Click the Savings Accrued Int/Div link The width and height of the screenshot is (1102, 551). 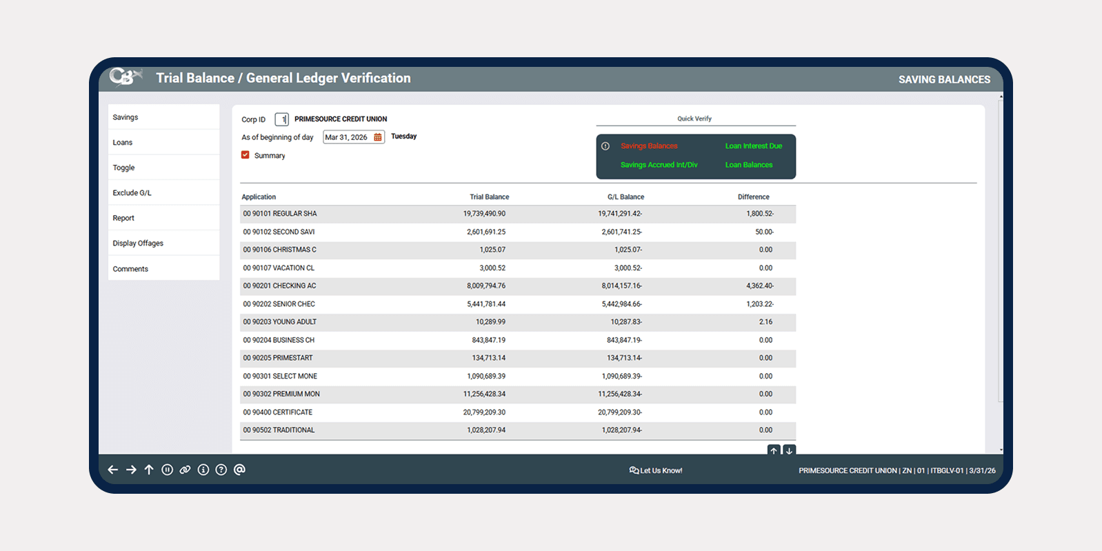tap(659, 165)
